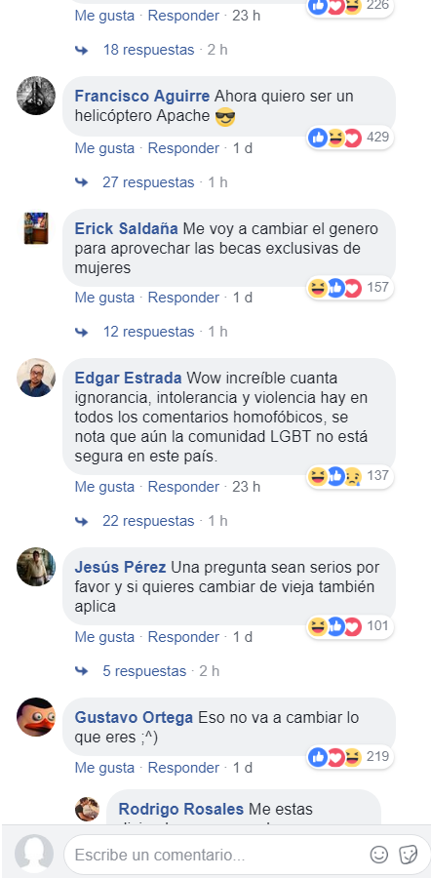The image size is (431, 878).
Task: Open emoji picker in comment box
Action: (x=379, y=855)
